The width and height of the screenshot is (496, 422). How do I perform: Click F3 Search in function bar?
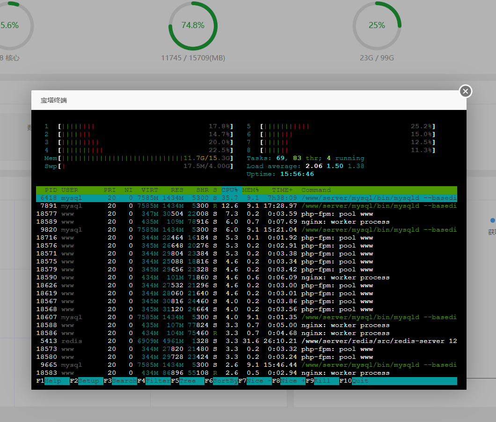pyautogui.click(x=124, y=381)
